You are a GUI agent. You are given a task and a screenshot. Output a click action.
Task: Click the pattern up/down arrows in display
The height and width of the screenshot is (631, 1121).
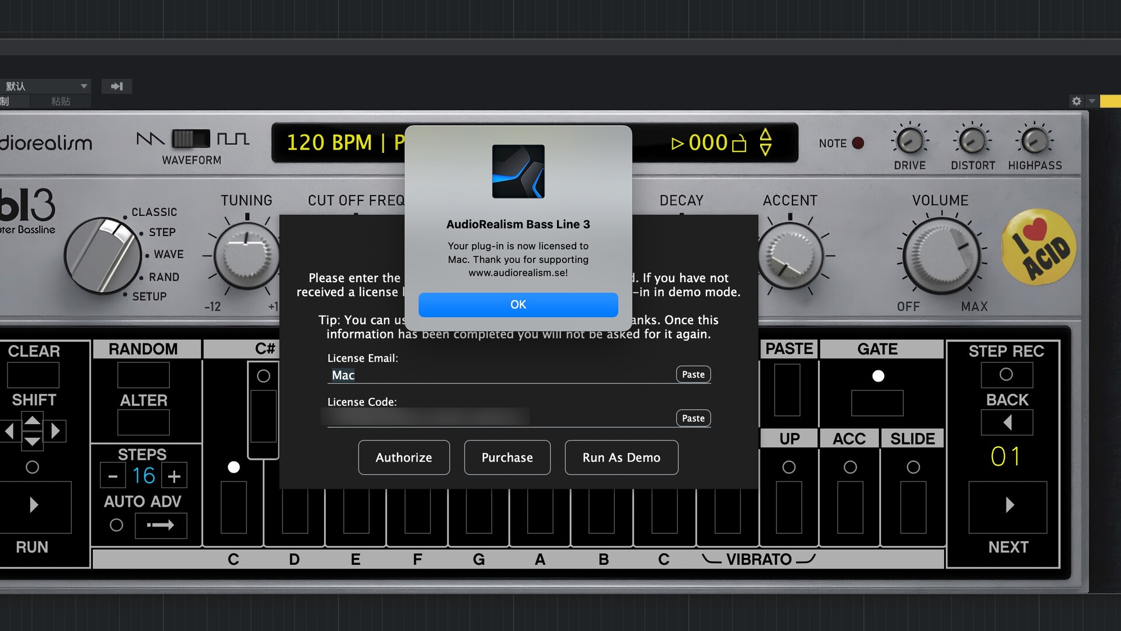pos(765,143)
